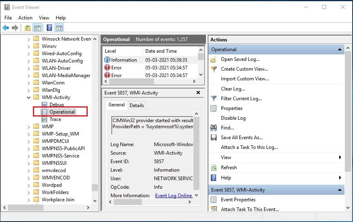Sort by the Date and Time column header
This screenshot has width=353, height=222.
(x=170, y=51)
